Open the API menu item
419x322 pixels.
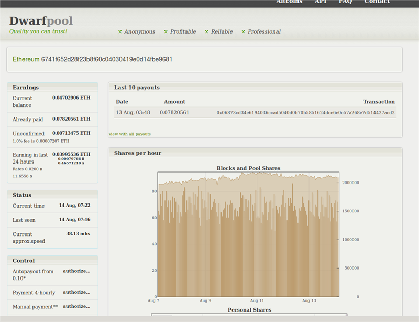point(321,2)
